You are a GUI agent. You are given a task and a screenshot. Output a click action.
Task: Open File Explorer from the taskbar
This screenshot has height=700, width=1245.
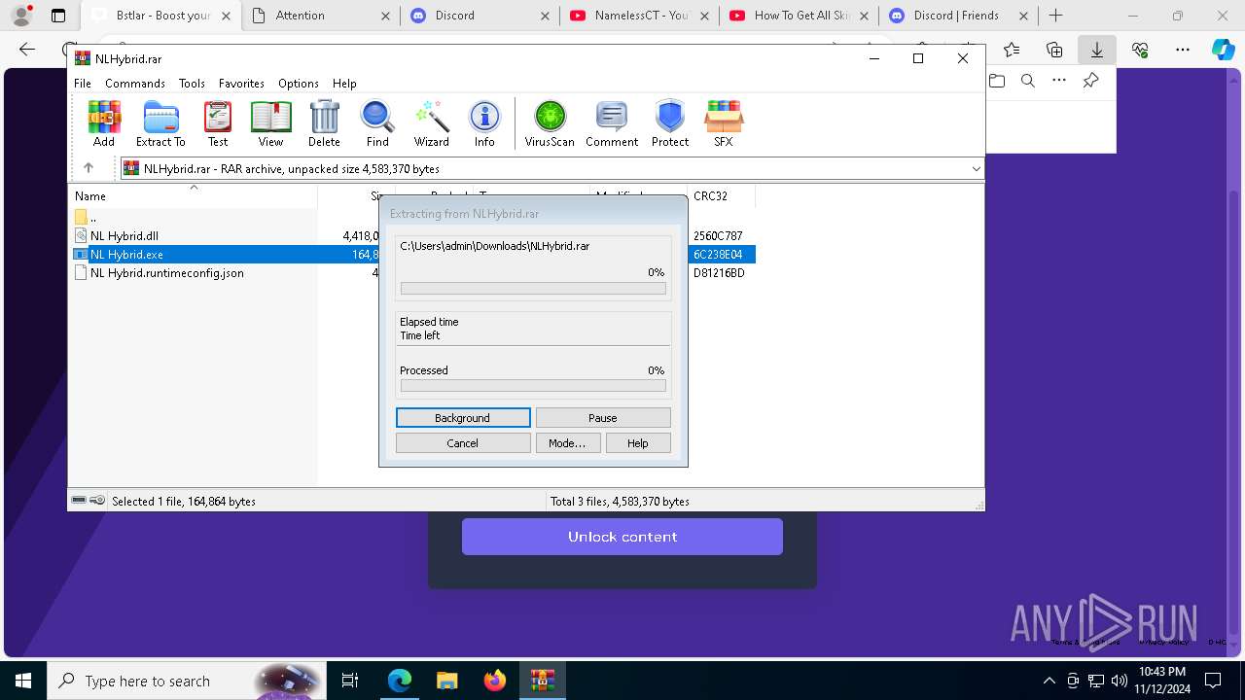pyautogui.click(x=446, y=681)
